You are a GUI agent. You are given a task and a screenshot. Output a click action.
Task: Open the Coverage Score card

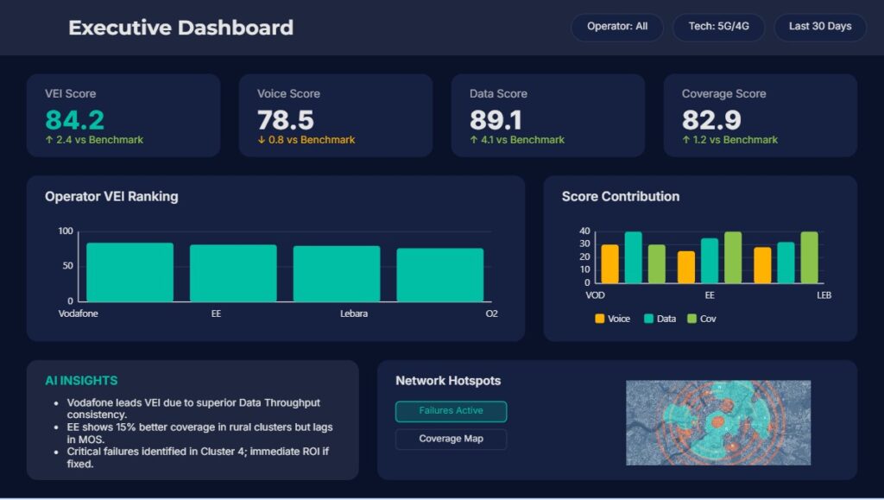pyautogui.click(x=760, y=115)
